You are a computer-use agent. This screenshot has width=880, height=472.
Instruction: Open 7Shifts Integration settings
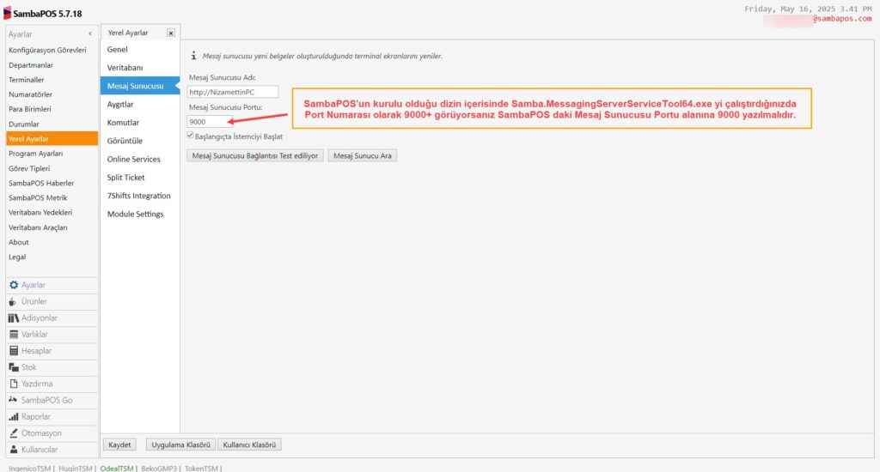click(x=140, y=196)
